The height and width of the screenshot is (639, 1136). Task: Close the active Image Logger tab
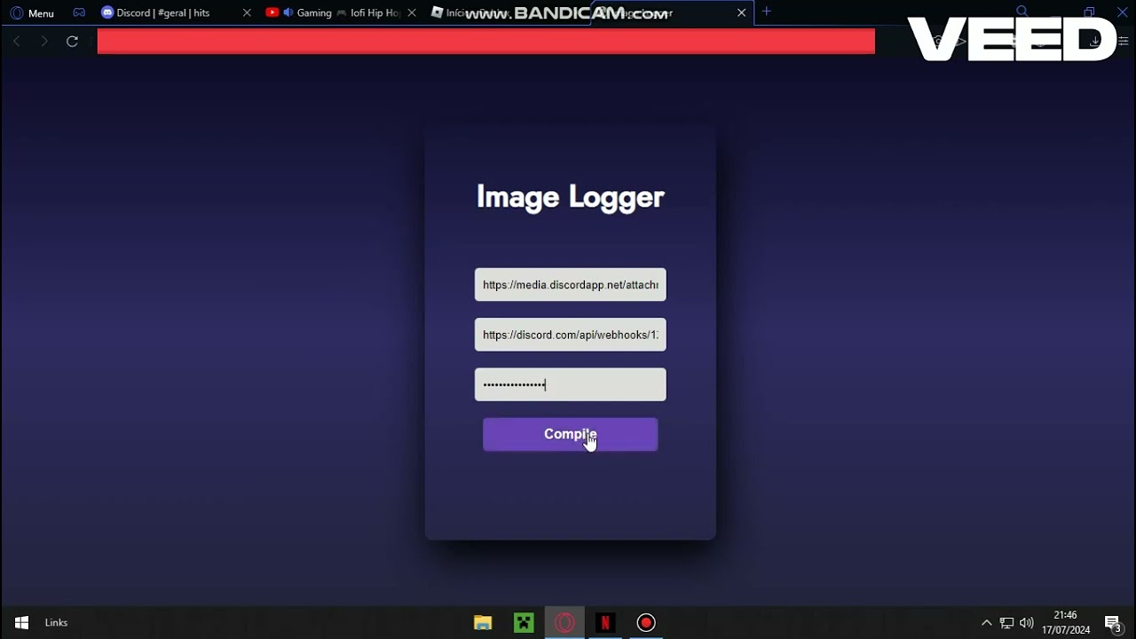tap(741, 13)
